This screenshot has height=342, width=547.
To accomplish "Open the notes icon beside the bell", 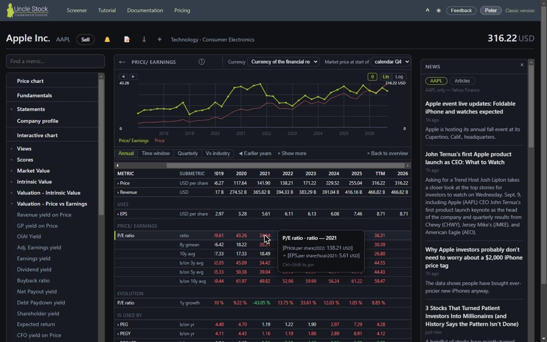I will coord(127,39).
